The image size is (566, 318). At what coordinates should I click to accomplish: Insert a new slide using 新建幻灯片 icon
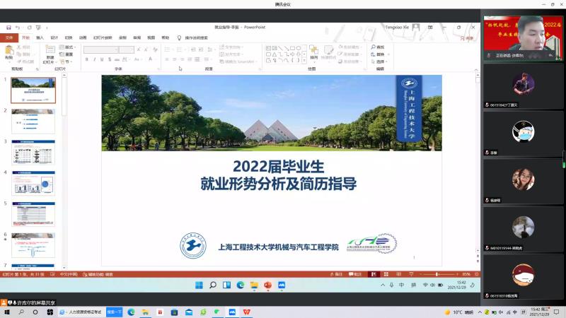pos(50,51)
